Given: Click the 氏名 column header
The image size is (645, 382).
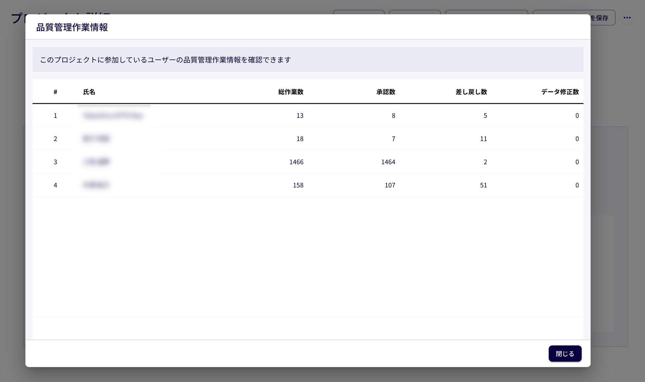Looking at the screenshot, I should coord(89,92).
